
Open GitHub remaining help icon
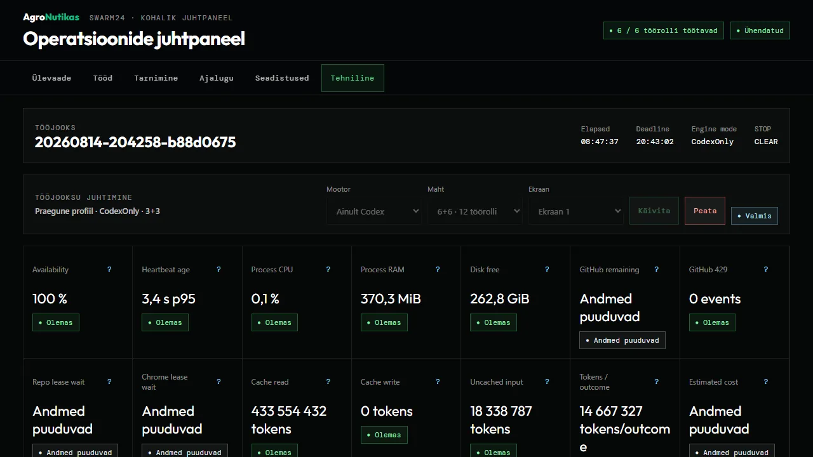(657, 270)
